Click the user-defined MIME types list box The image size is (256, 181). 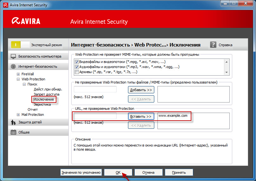point(194,94)
